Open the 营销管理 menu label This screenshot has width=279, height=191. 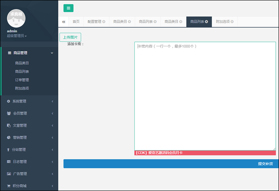20,138
